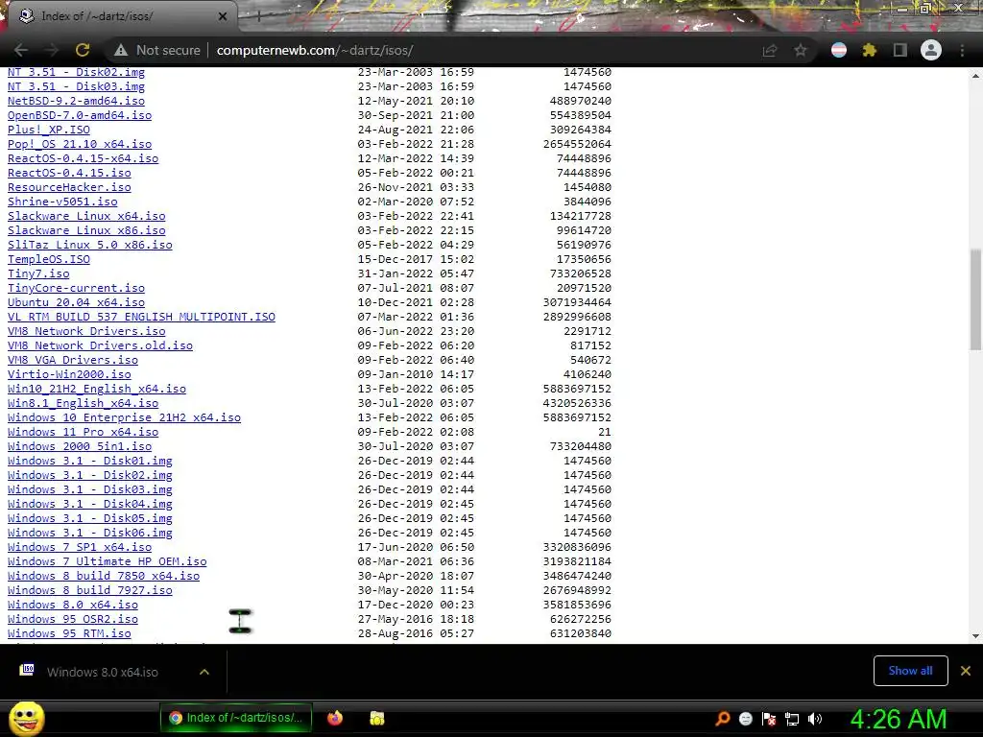Download Pop!_OS 21.10 x64.iso
Screen dimensions: 983x737
coord(80,144)
